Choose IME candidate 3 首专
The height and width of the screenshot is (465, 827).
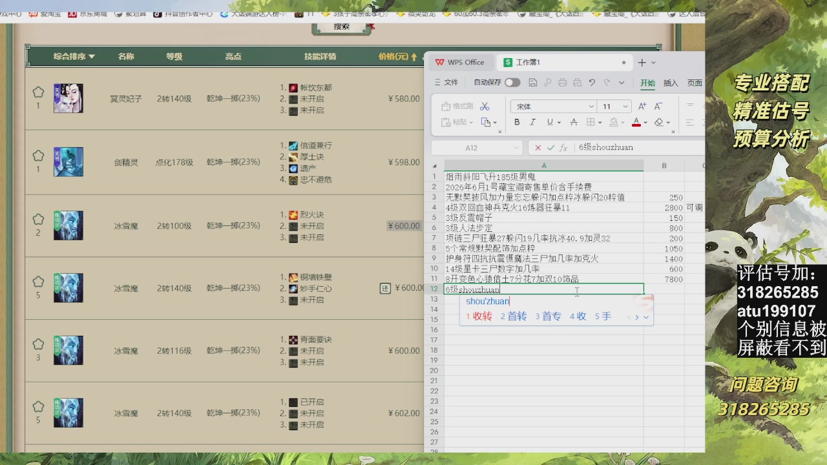pyautogui.click(x=548, y=316)
